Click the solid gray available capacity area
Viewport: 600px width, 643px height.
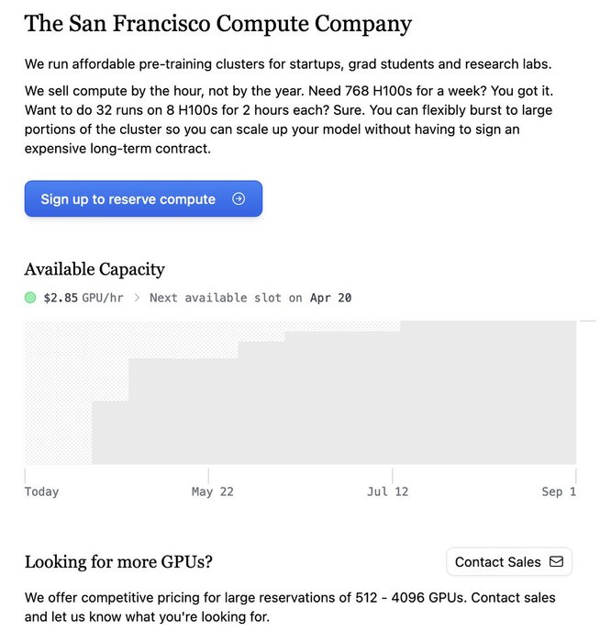coord(367,404)
